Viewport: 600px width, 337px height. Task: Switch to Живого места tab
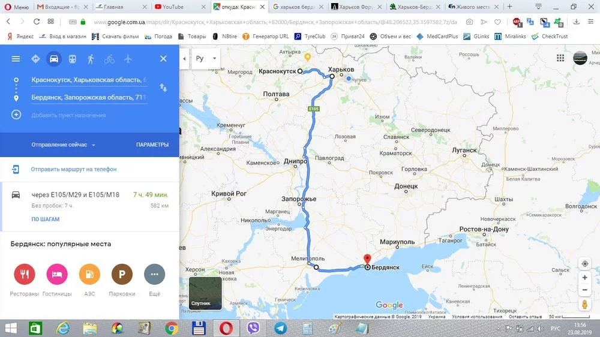point(474,7)
